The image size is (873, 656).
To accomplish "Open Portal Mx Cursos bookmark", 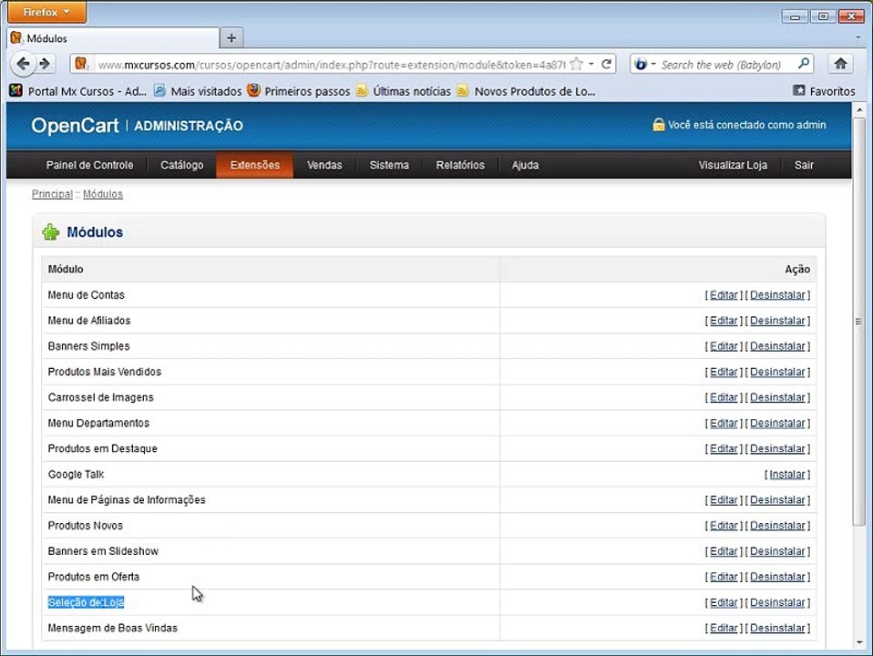I will tap(78, 91).
